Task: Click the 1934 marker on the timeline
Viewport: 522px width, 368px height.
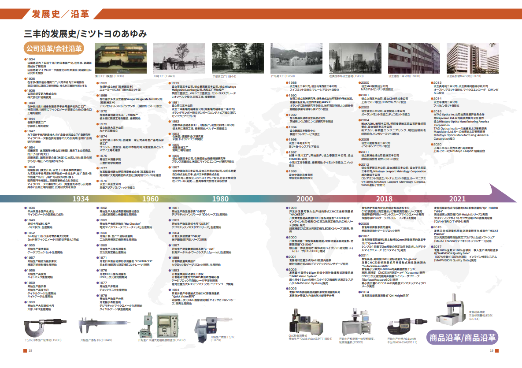Action: [x=81, y=199]
